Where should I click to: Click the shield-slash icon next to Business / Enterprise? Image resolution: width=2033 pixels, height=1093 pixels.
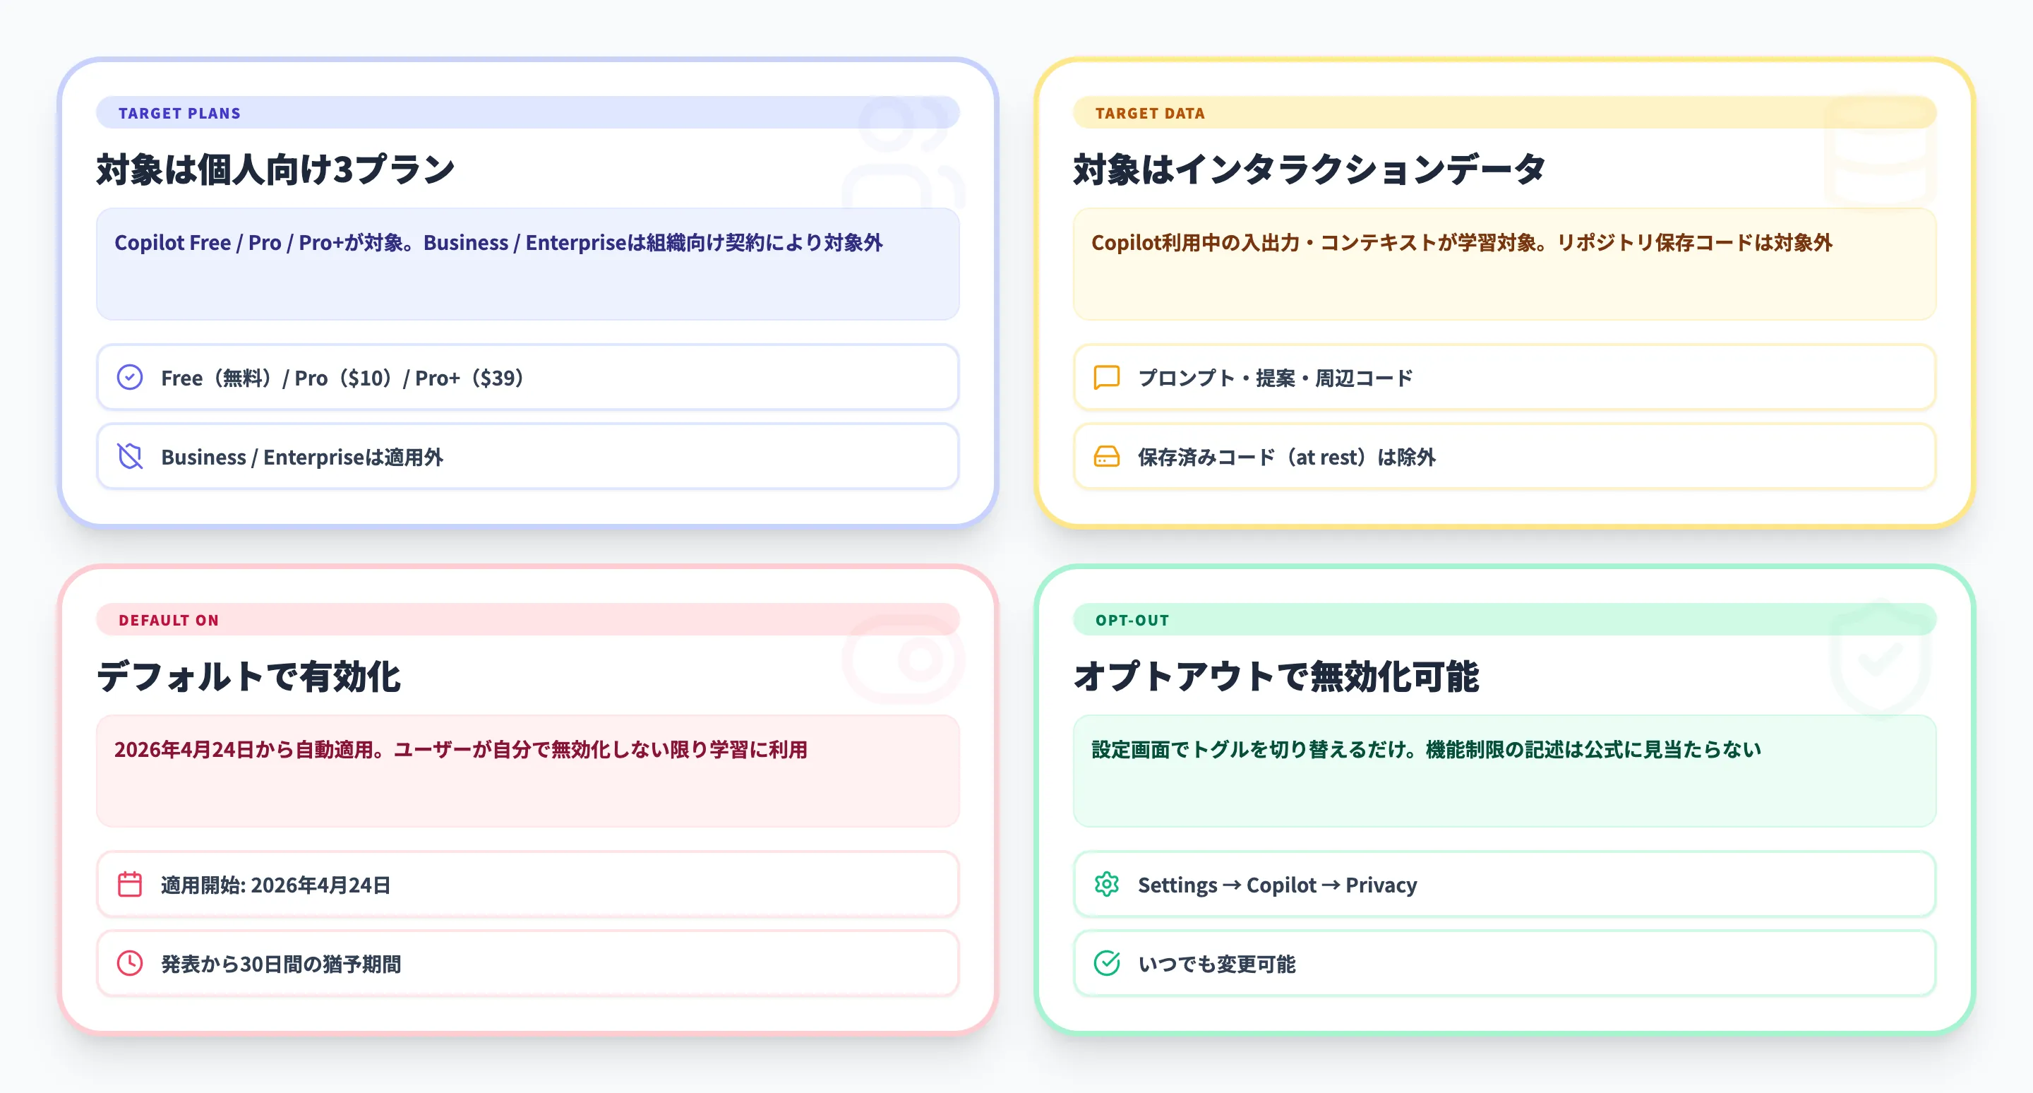[x=130, y=456]
